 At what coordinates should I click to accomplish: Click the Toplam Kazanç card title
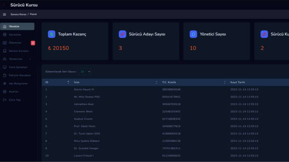[x=72, y=34]
